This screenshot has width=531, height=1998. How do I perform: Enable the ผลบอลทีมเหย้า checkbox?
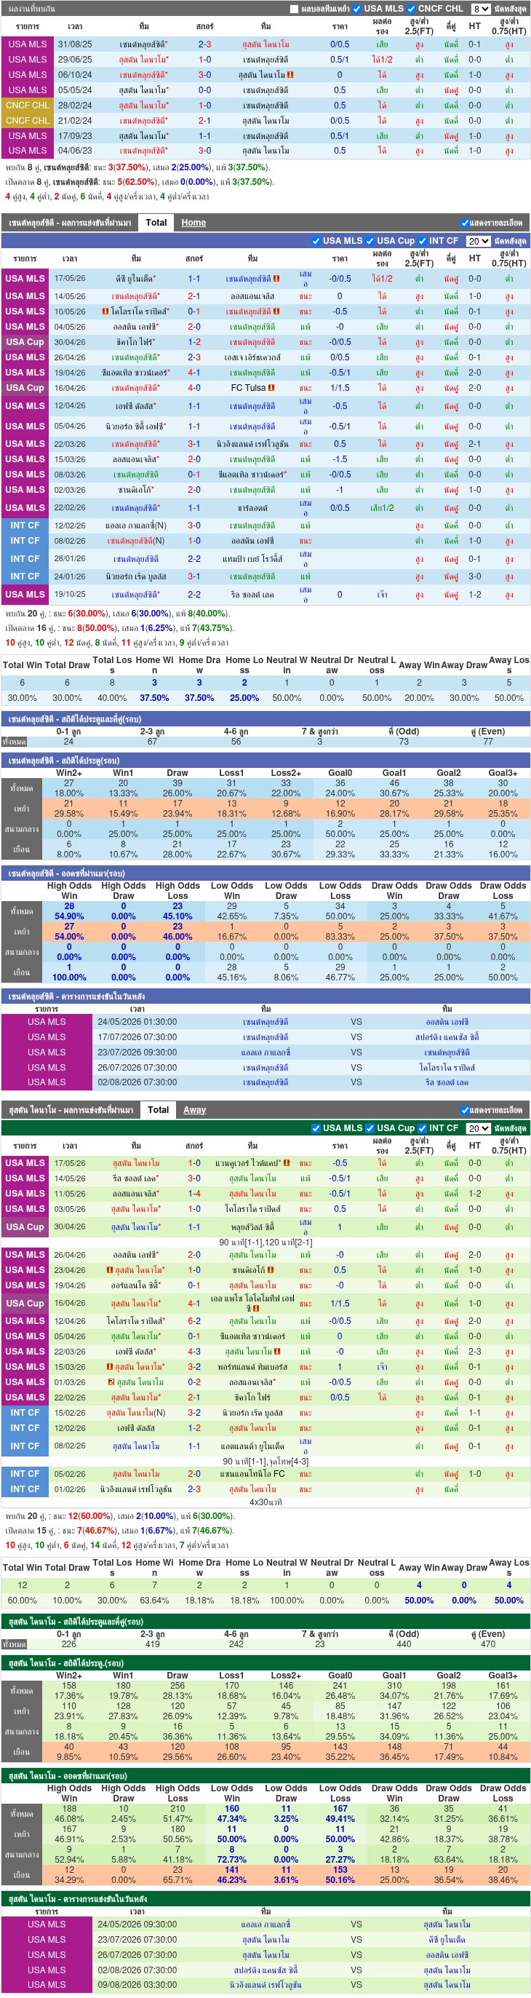(x=295, y=9)
